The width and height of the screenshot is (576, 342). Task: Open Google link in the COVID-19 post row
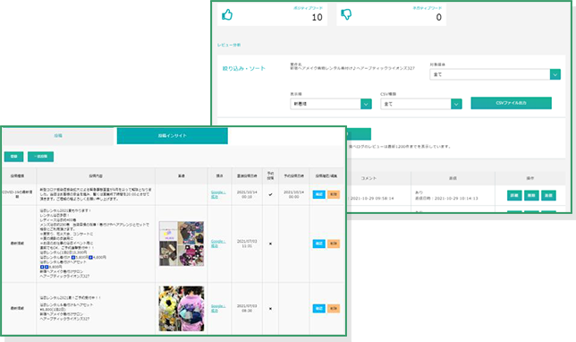click(218, 194)
